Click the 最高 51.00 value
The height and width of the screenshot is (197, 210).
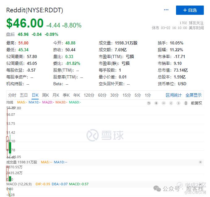pyautogui.click(x=23, y=43)
